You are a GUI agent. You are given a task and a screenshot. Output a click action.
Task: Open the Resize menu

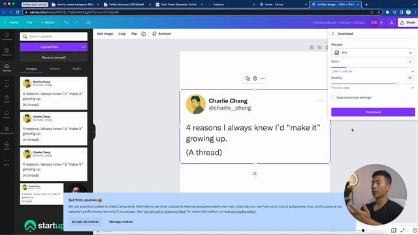48,23
